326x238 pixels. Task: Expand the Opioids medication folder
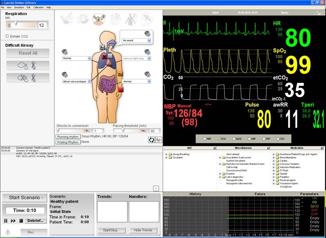tap(273, 174)
